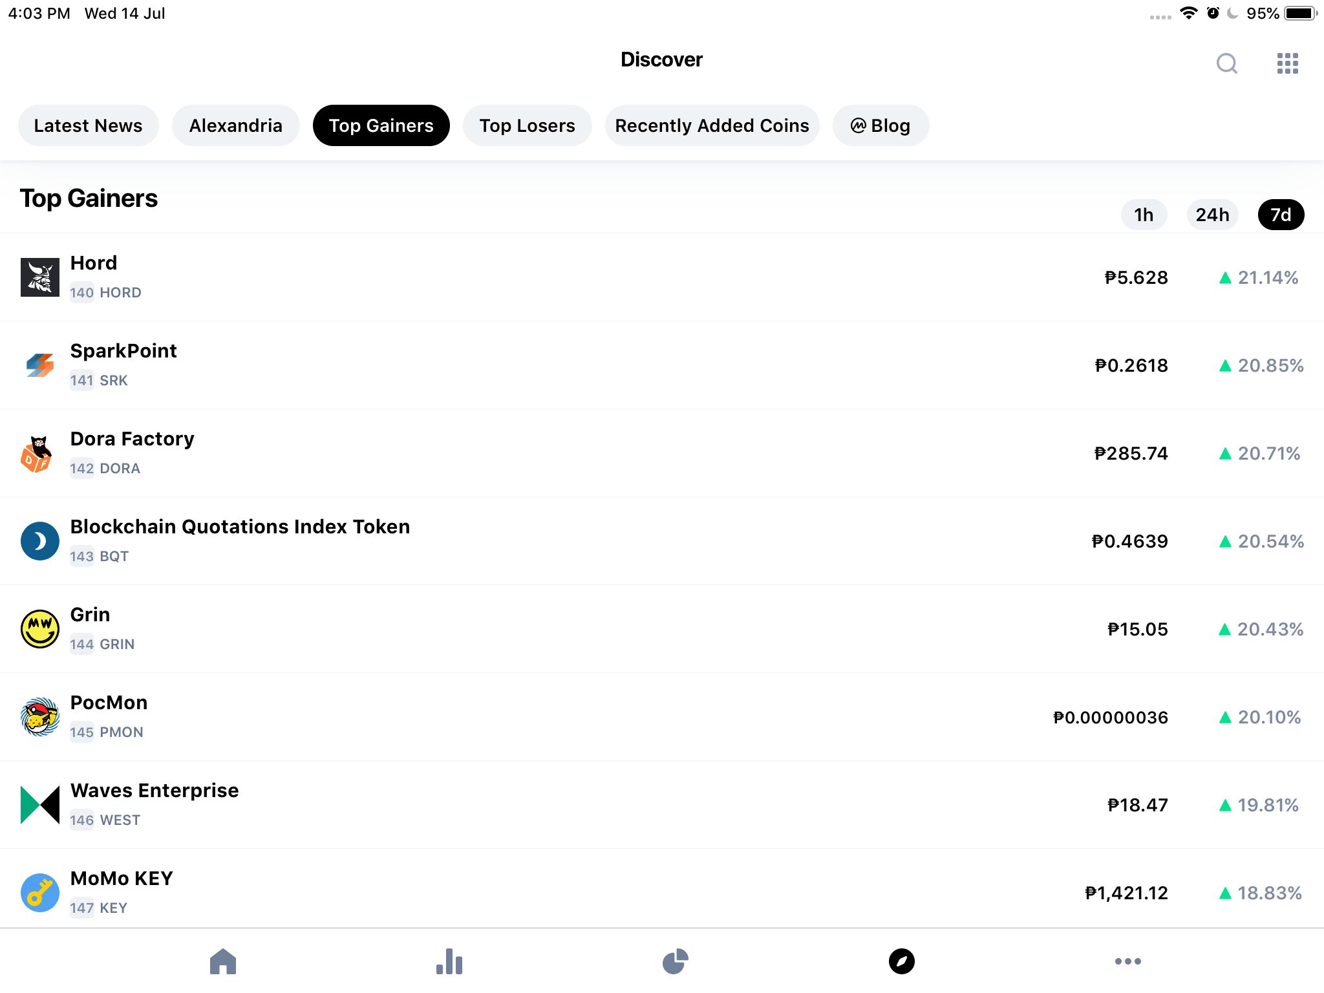Tap the MoMo KEY logo
Image resolution: width=1324 pixels, height=993 pixels.
tap(40, 893)
